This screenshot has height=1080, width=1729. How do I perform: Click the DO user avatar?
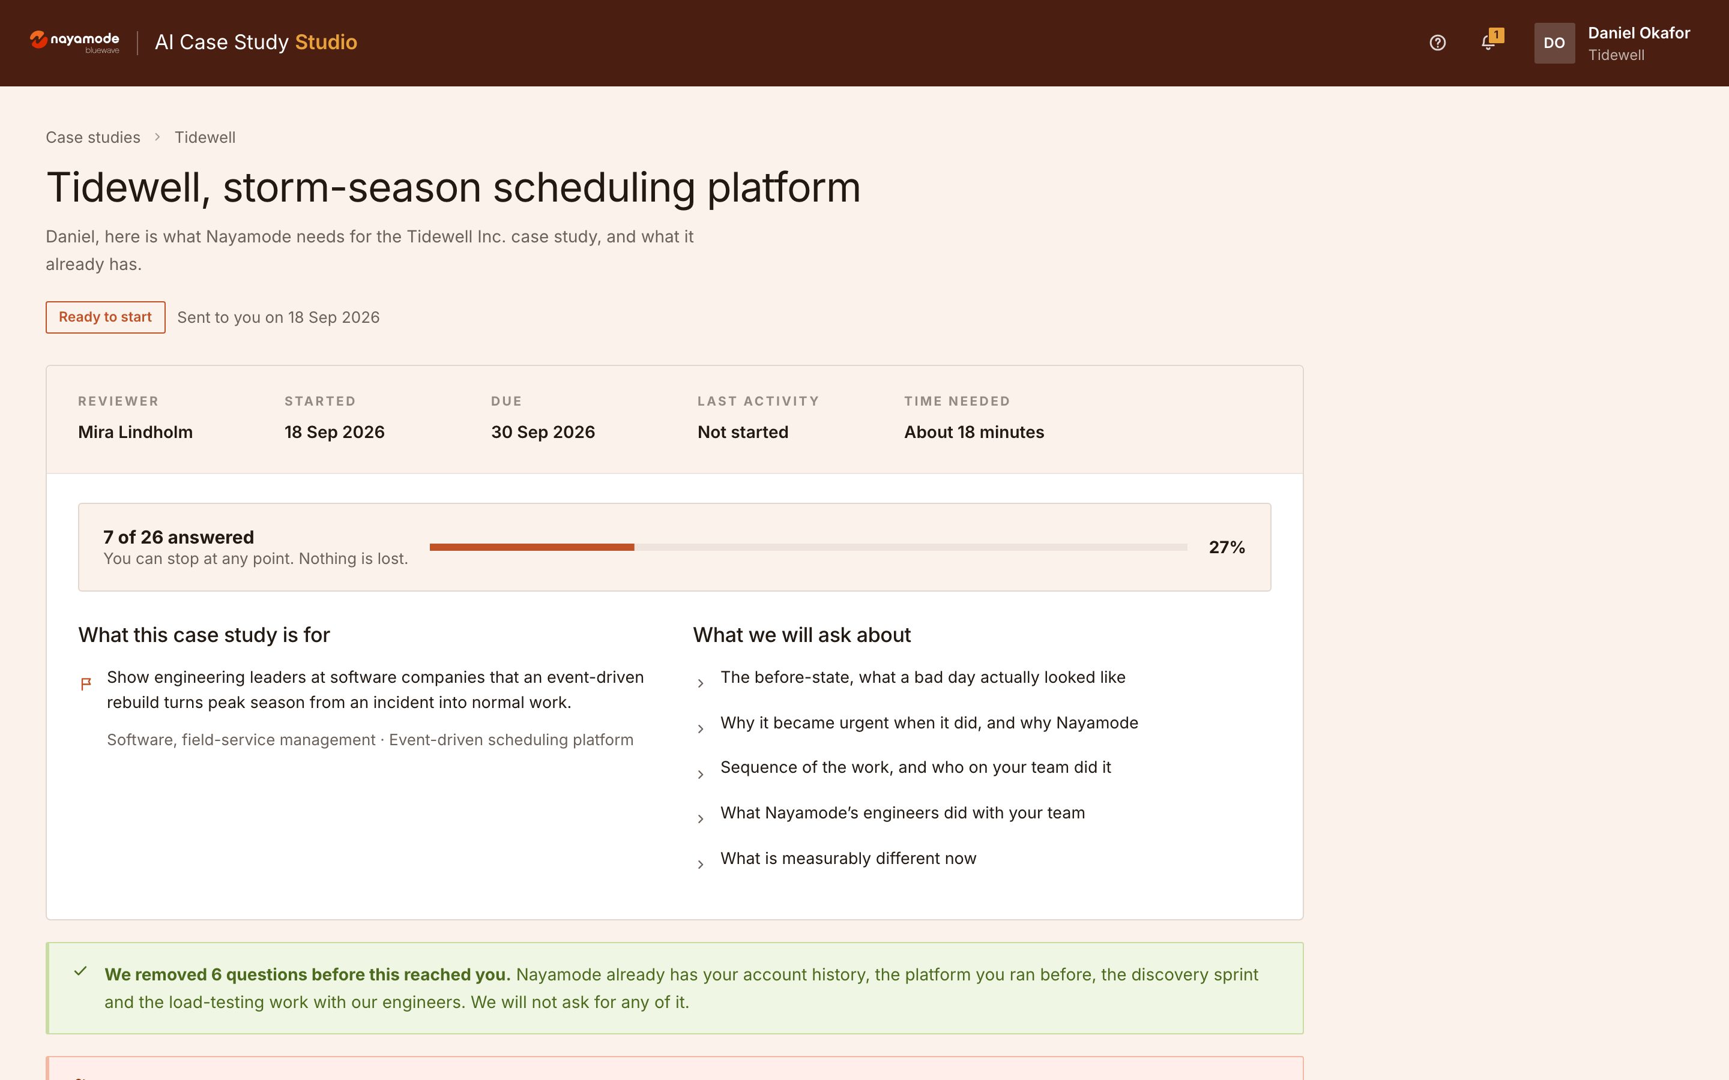pos(1554,43)
